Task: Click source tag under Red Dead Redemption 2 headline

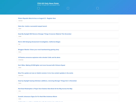Action: (20, 91)
